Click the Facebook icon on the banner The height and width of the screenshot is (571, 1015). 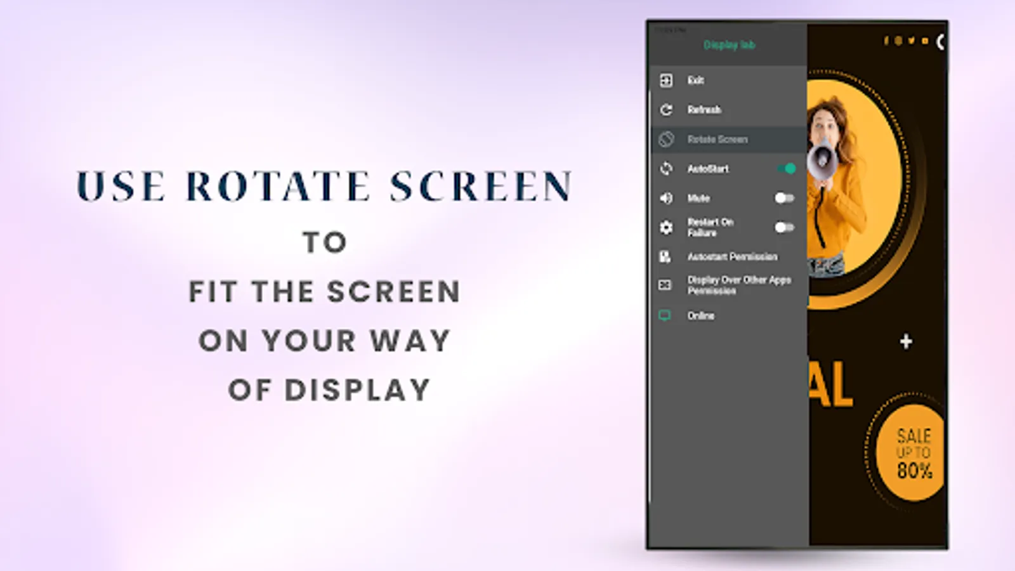click(x=886, y=40)
